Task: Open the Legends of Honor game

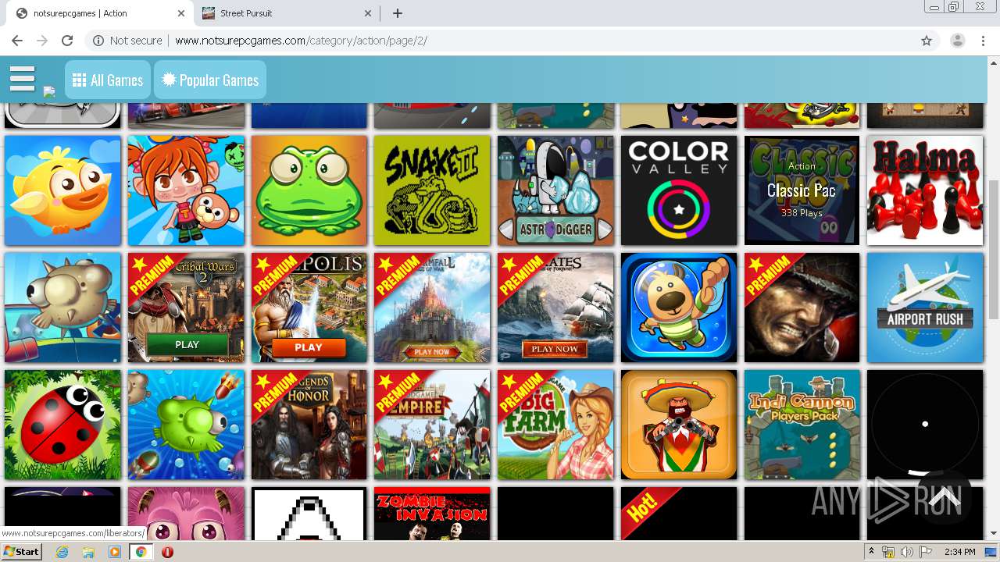Action: (x=309, y=425)
